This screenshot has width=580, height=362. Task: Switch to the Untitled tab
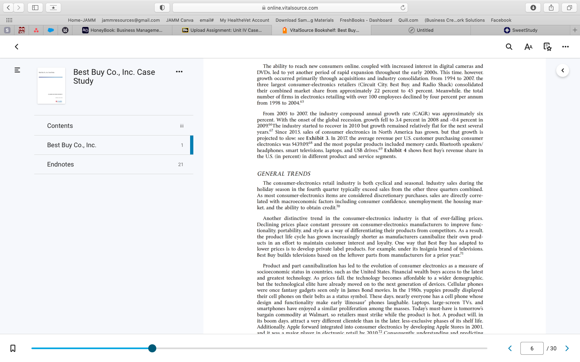point(420,30)
